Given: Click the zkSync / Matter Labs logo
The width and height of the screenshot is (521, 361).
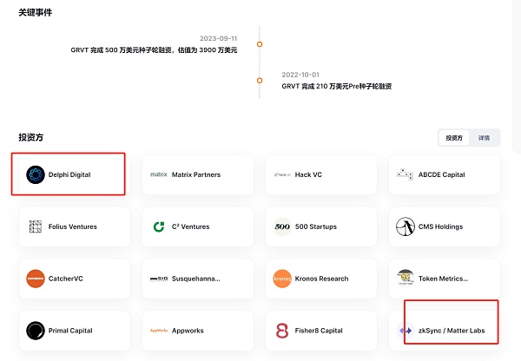Looking at the screenshot, I should [x=406, y=331].
